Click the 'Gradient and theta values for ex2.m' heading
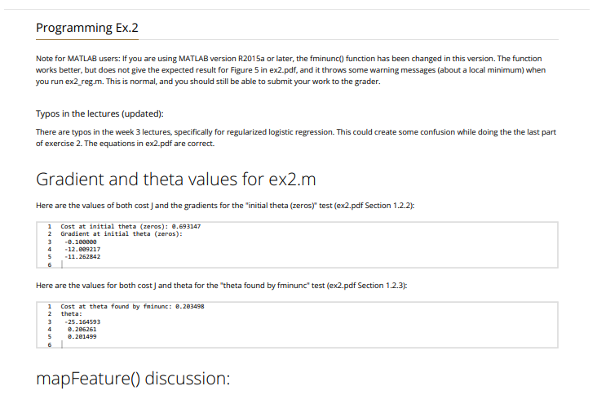This screenshot has width=597, height=395. coord(176,179)
